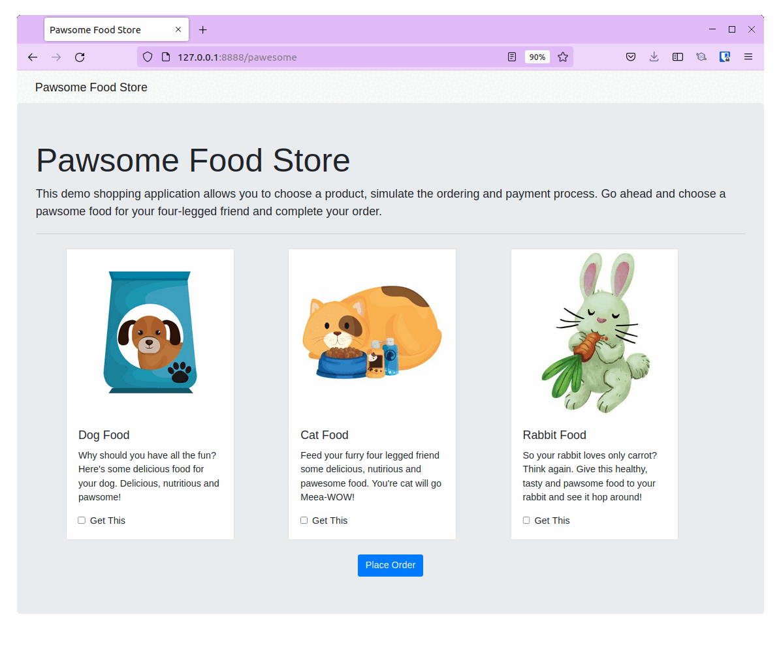
Task: Enable Get This under Cat Food
Action: pos(304,520)
